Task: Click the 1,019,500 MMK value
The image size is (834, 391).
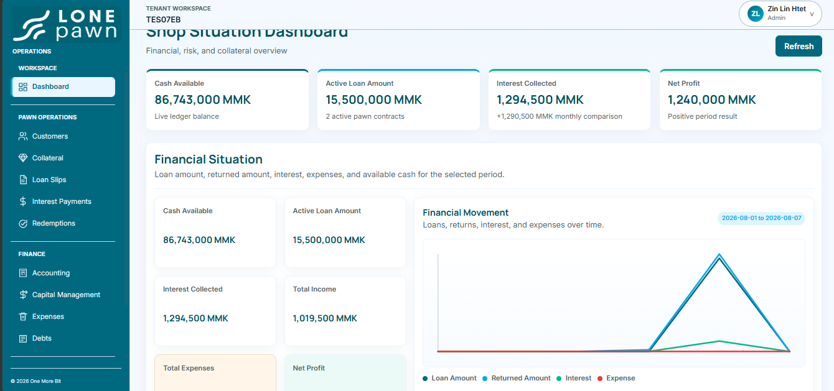Action: [x=325, y=318]
